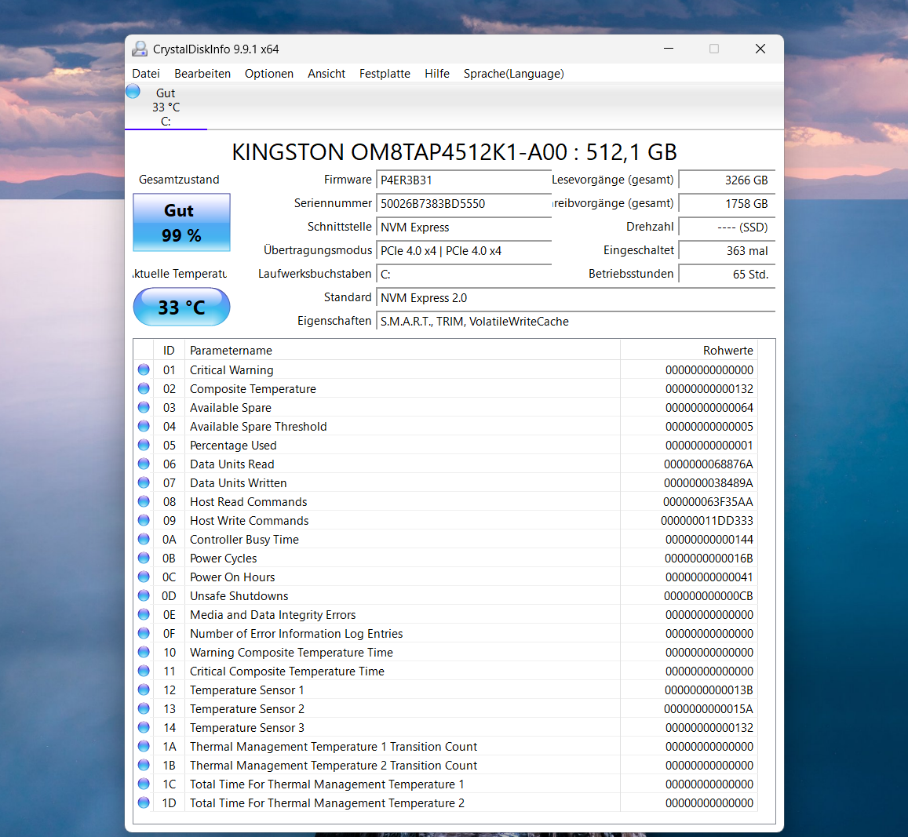Click raw value 000000000000CB
Image resolution: width=908 pixels, height=837 pixels.
click(708, 595)
